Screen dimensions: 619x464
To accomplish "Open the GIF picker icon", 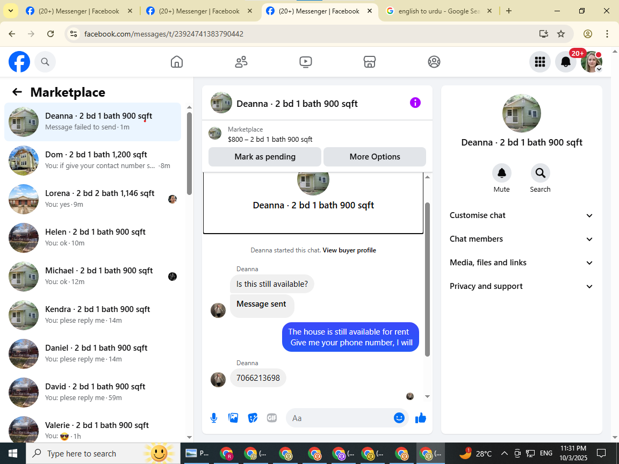I will (271, 418).
